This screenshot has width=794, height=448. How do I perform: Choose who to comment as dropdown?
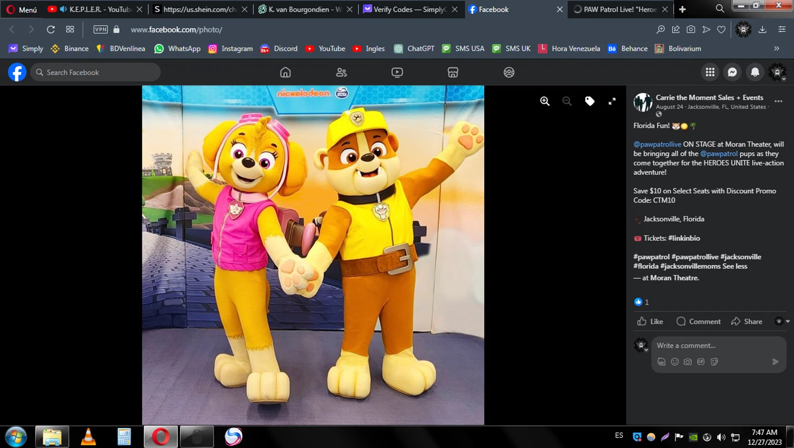point(782,321)
